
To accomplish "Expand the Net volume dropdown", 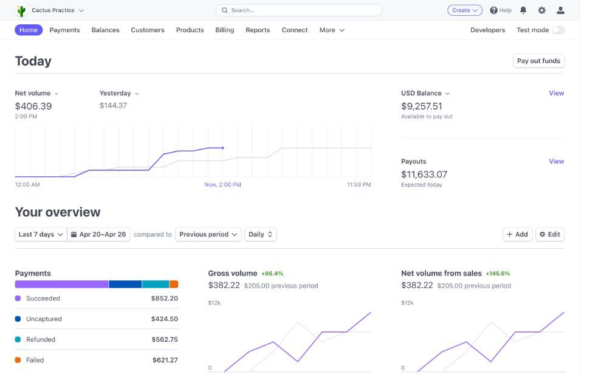I will [36, 93].
